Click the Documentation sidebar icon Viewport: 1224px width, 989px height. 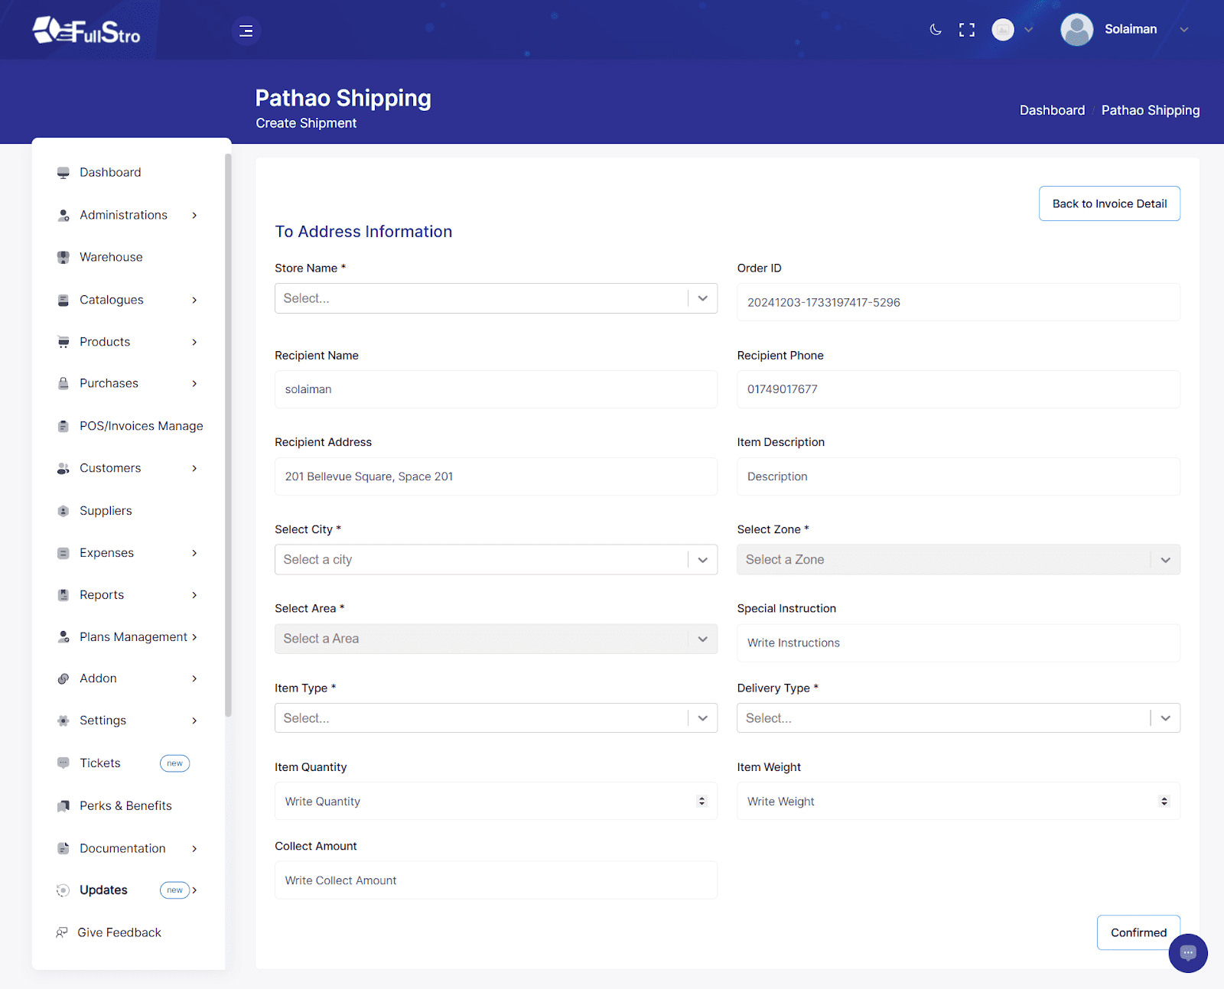tap(63, 848)
